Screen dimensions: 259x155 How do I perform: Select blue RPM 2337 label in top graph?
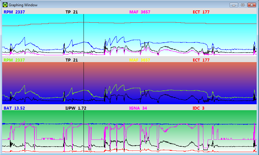click(x=14, y=12)
